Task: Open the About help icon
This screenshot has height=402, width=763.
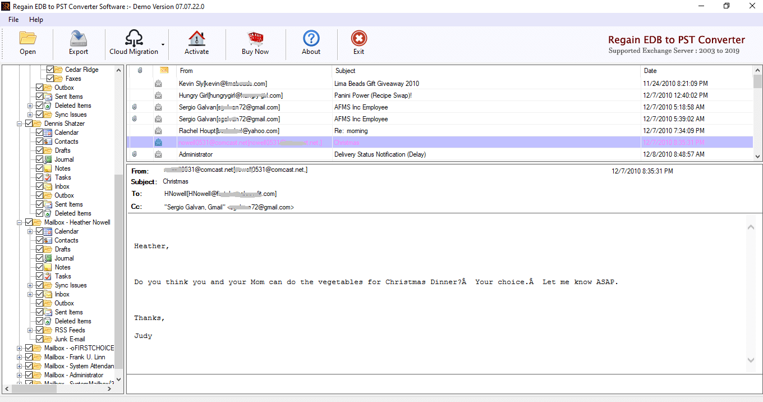Action: tap(311, 38)
